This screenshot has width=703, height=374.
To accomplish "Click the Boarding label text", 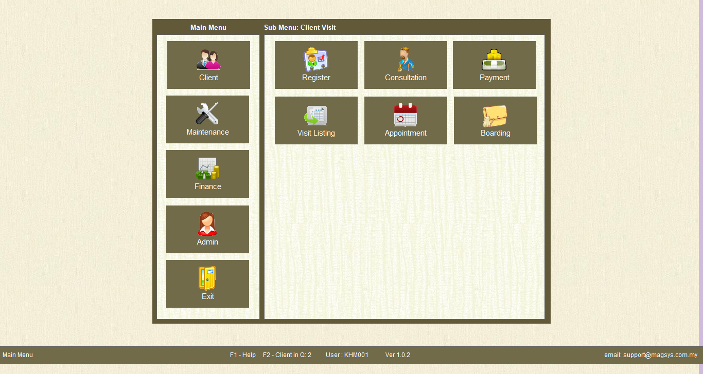I will coord(496,133).
